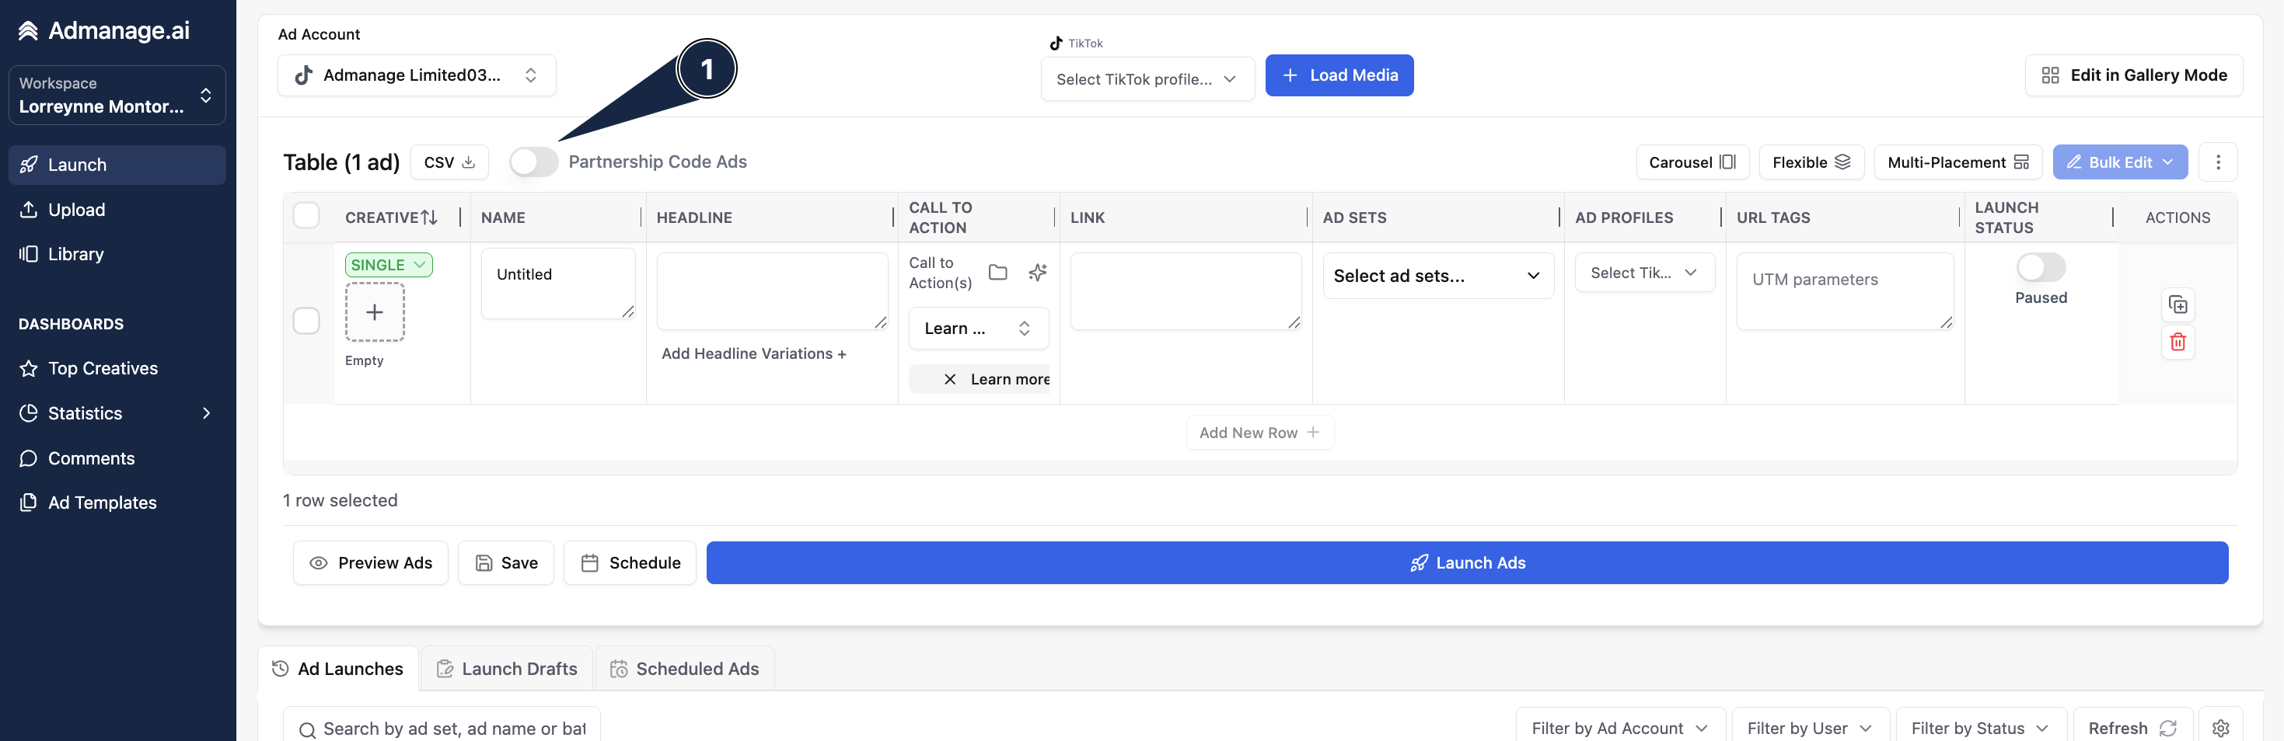
Task: Check the header select-all checkbox
Action: [306, 215]
